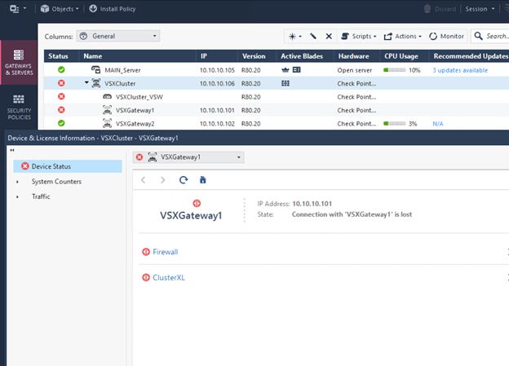Open the ClusterXL blade link

coord(169,277)
